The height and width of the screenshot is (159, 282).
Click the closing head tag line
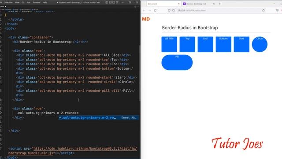11,24
